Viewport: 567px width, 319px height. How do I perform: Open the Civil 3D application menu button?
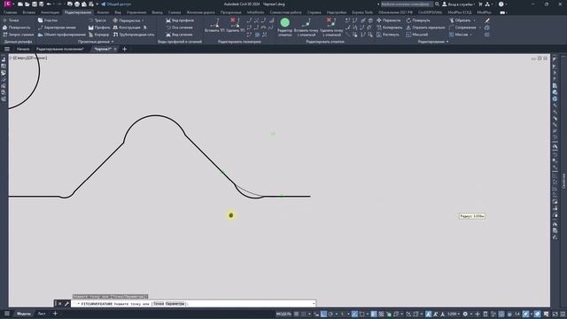[x=8, y=4]
